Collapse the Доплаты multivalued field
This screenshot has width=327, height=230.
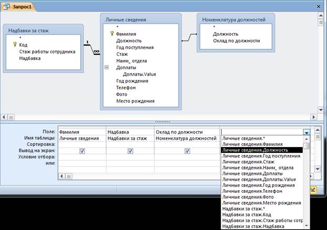(x=107, y=68)
